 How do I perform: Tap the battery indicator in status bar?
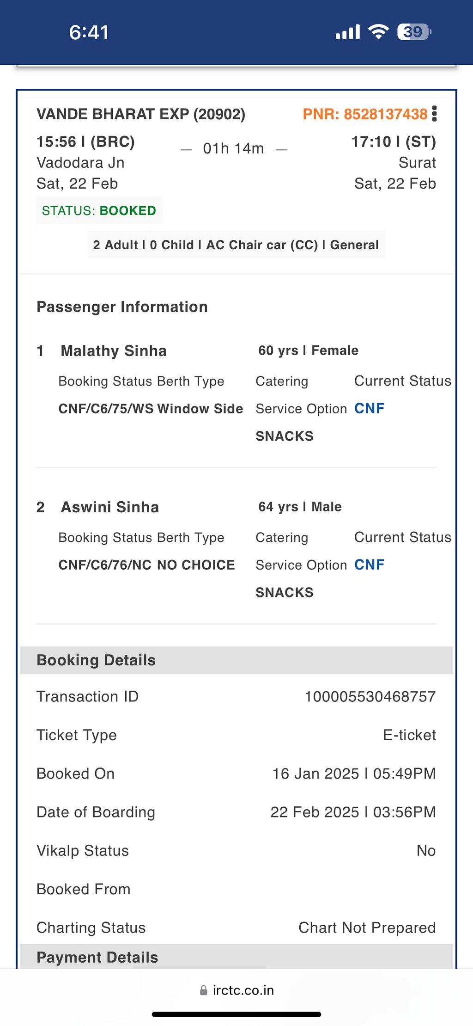point(414,32)
